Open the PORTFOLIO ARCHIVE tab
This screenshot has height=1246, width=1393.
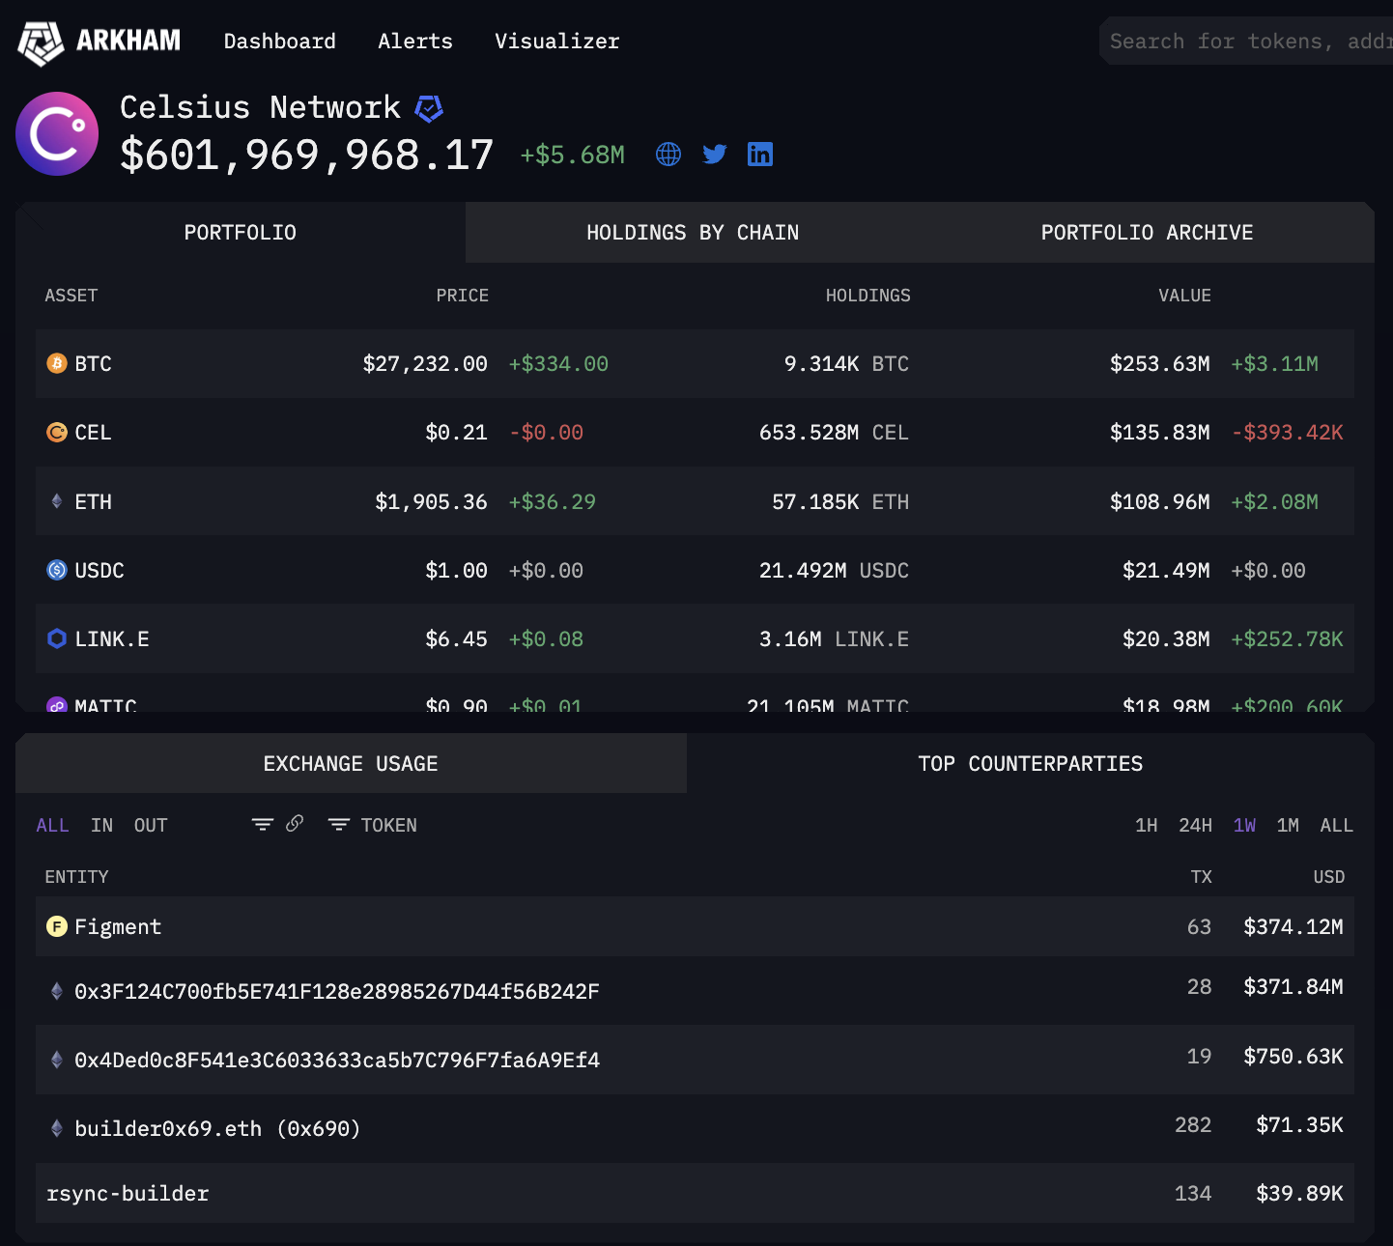tap(1147, 232)
